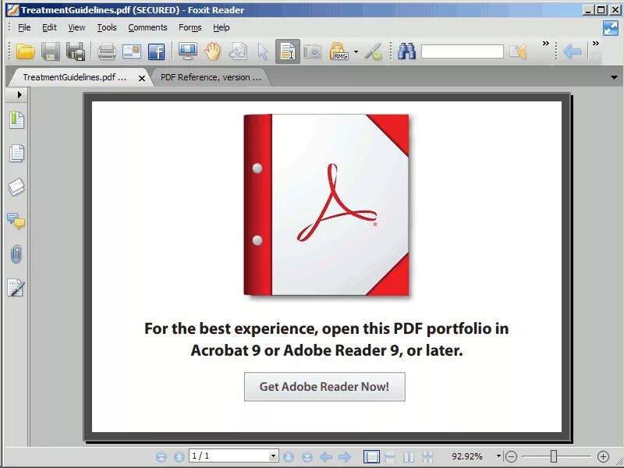Open the Attachments paperclip panel
Screen dimensions: 624x468
(x=16, y=254)
